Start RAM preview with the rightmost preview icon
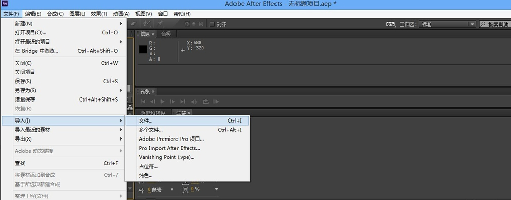This screenshot has width=511, height=200. 216,102
